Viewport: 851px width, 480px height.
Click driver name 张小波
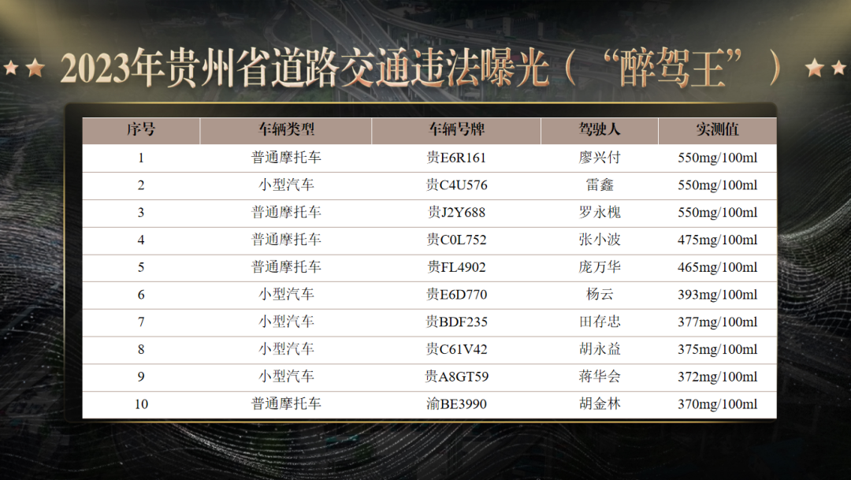600,240
